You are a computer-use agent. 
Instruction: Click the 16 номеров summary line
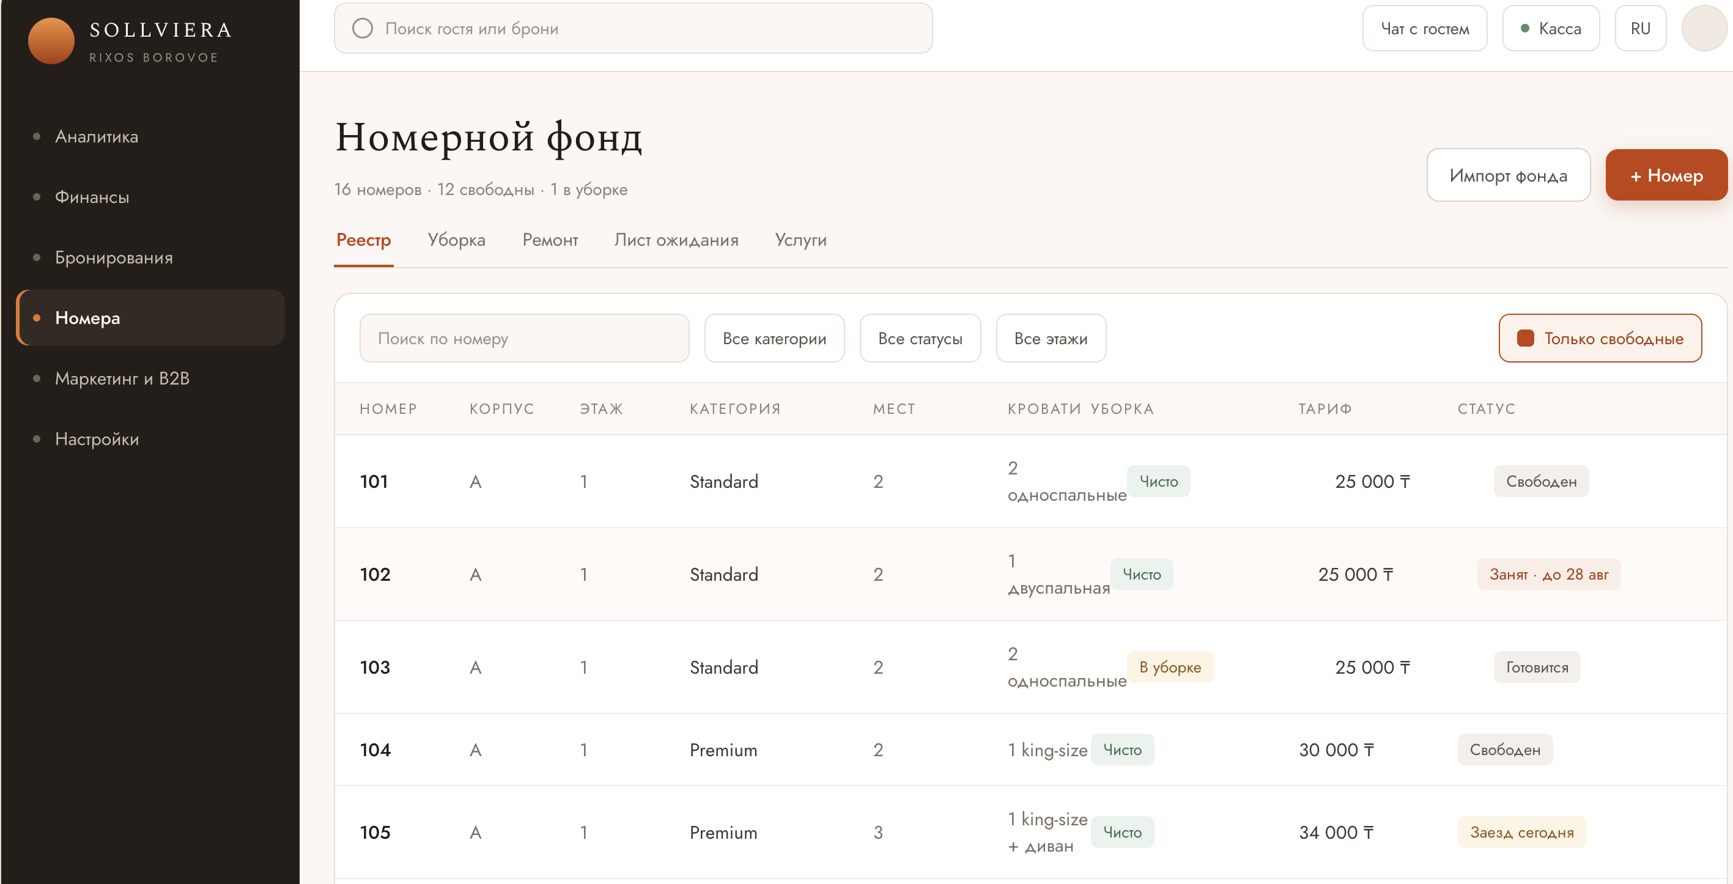(x=481, y=190)
